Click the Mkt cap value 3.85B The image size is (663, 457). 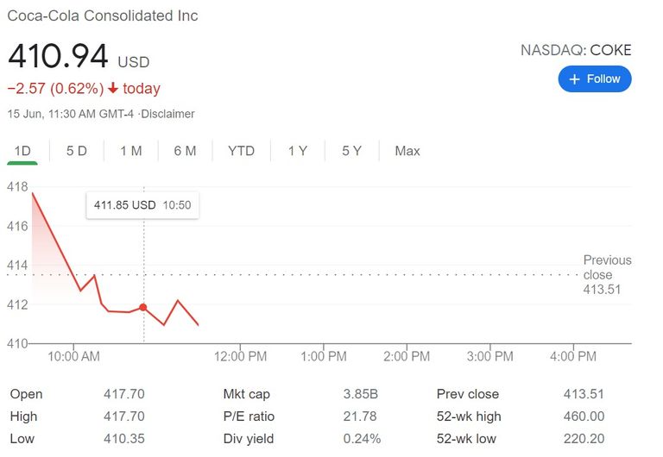361,394
